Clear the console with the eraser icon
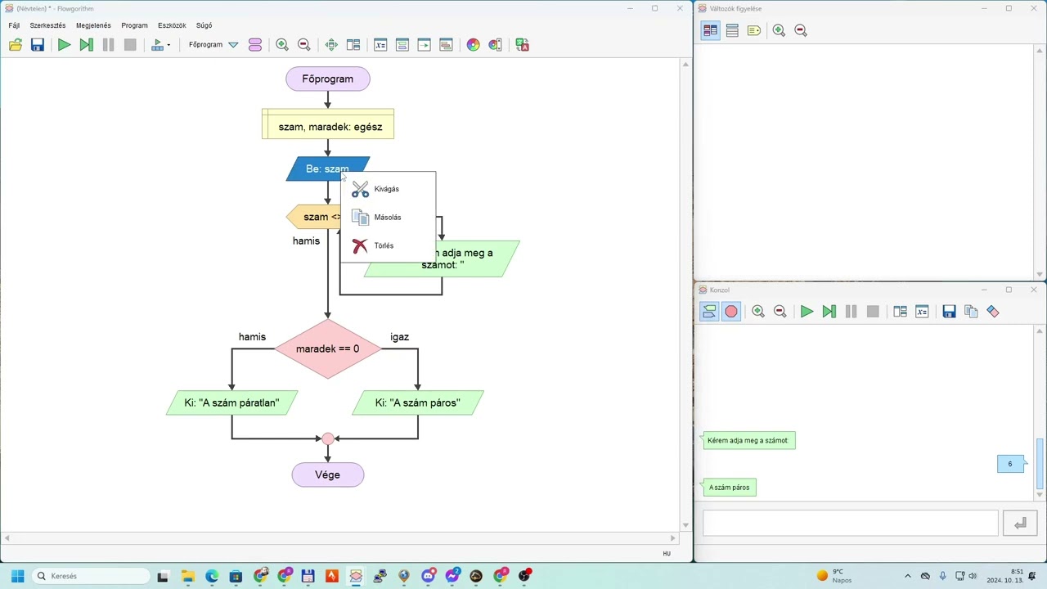1047x589 pixels. 993,312
